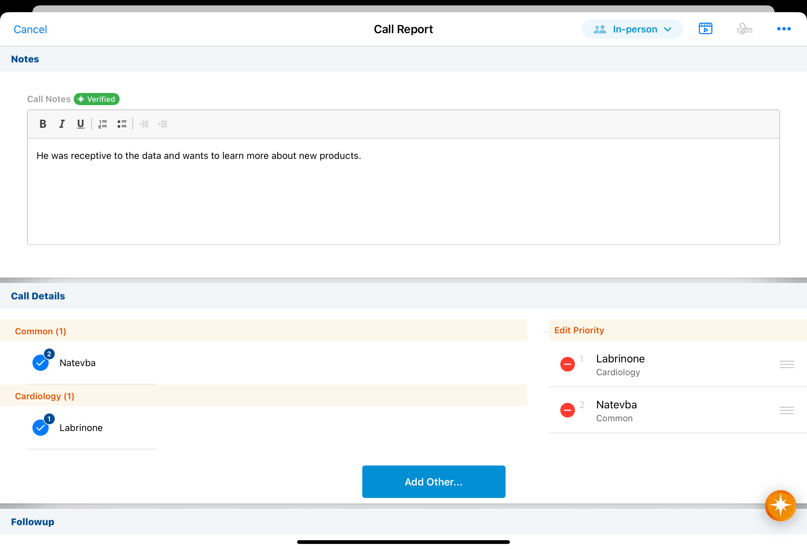Uncheck the Labrinone product checkbox

[x=41, y=428]
